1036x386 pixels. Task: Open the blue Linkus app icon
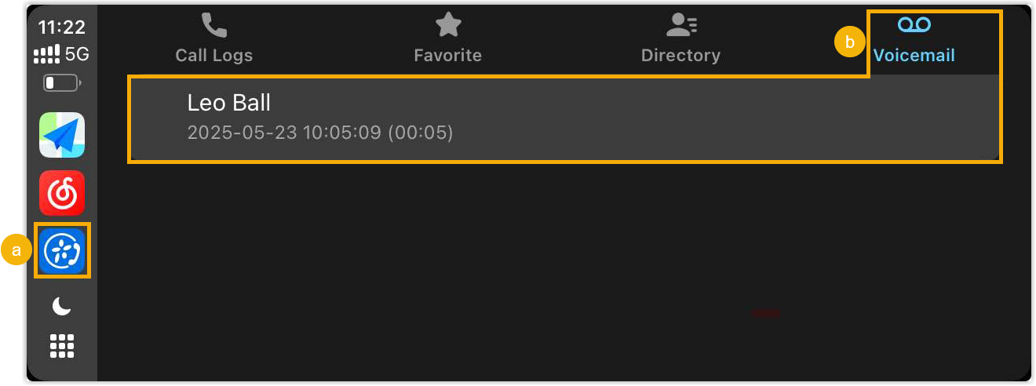click(62, 251)
